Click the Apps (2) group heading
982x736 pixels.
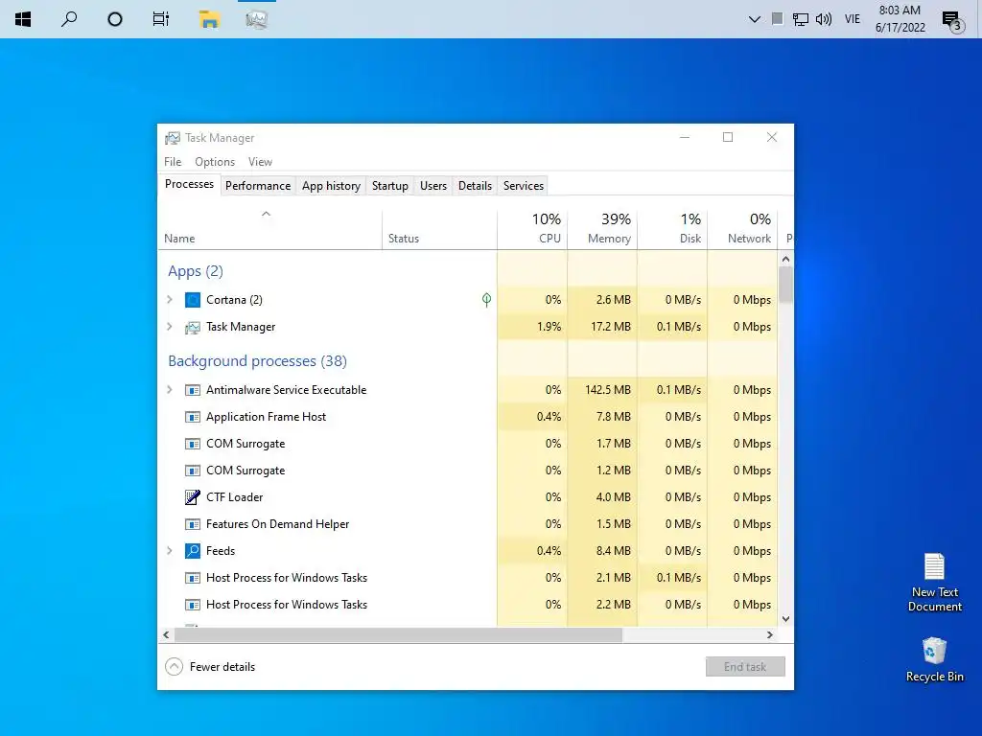pos(196,271)
